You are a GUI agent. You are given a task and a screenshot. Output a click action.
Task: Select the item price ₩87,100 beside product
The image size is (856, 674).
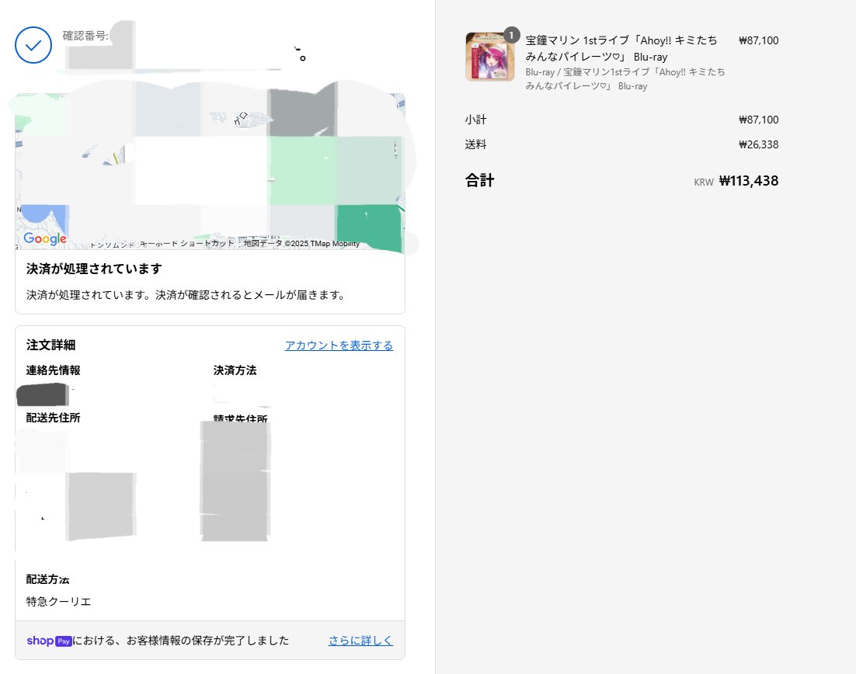pyautogui.click(x=758, y=40)
